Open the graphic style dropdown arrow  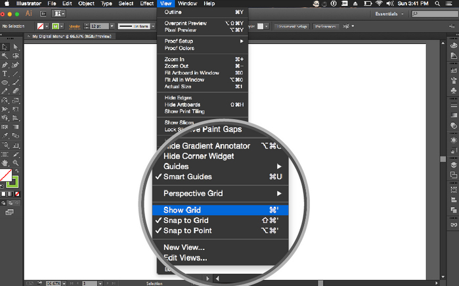click(267, 26)
